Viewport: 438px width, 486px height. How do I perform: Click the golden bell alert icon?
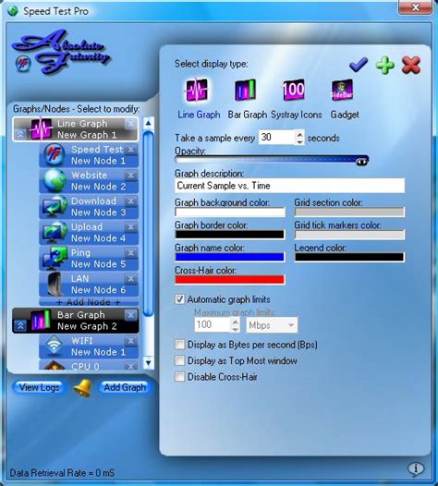[x=82, y=387]
